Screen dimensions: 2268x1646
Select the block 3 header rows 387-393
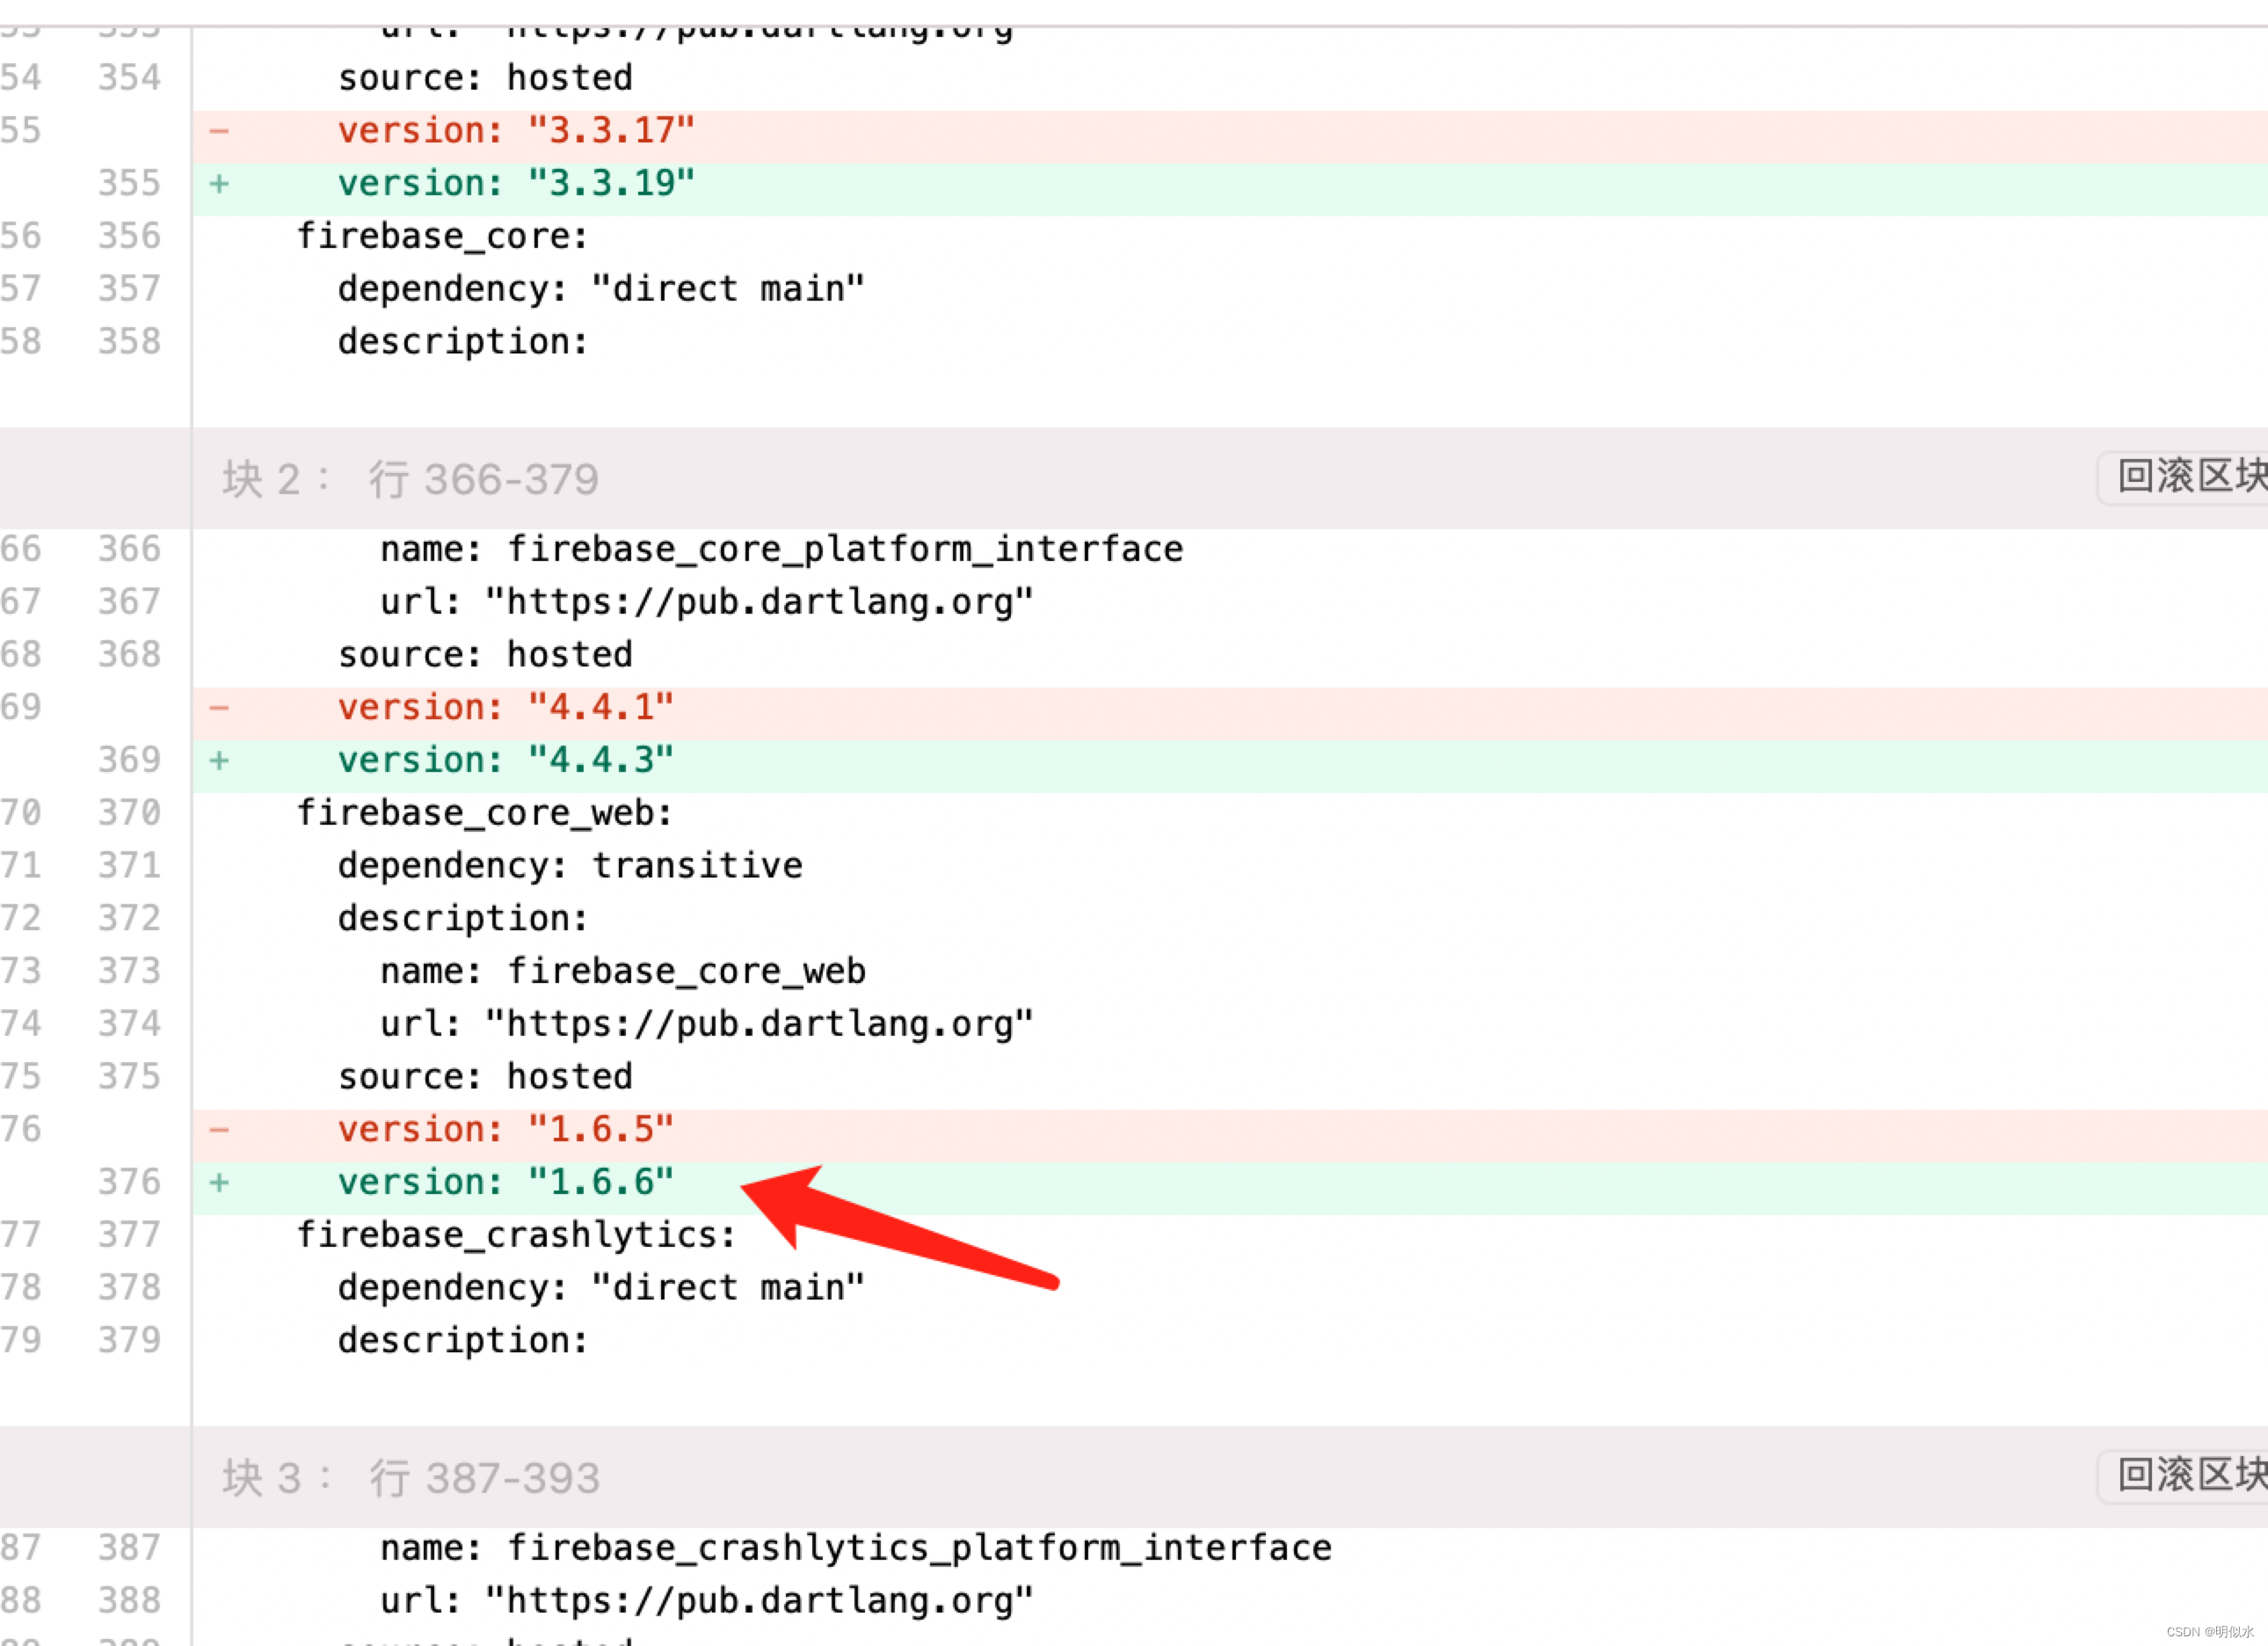click(410, 1478)
